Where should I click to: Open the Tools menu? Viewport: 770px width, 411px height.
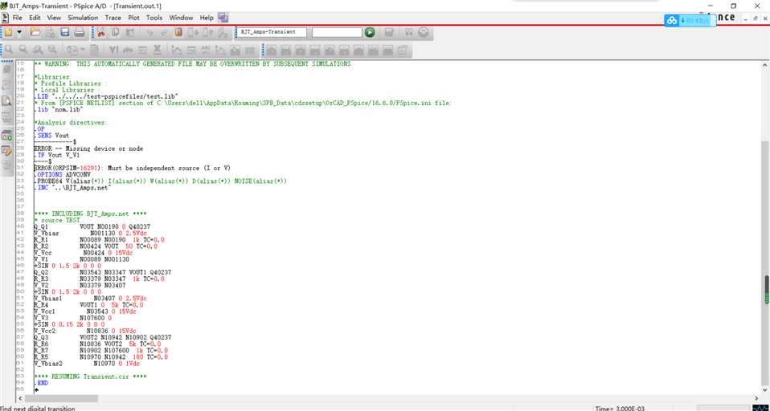(154, 18)
